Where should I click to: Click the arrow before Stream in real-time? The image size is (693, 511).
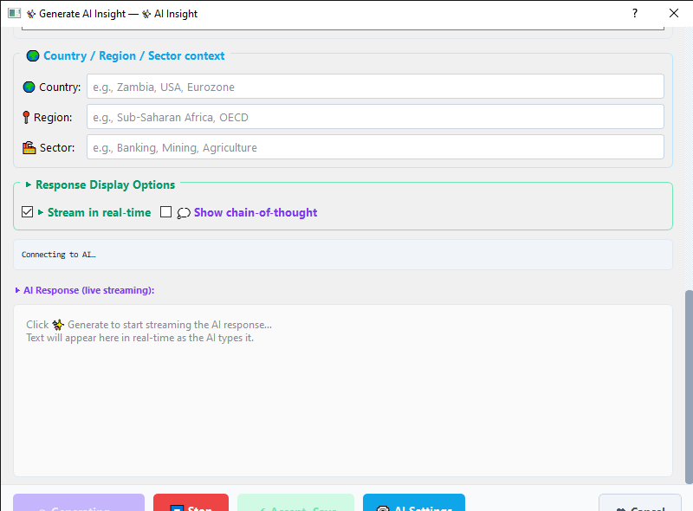41,212
